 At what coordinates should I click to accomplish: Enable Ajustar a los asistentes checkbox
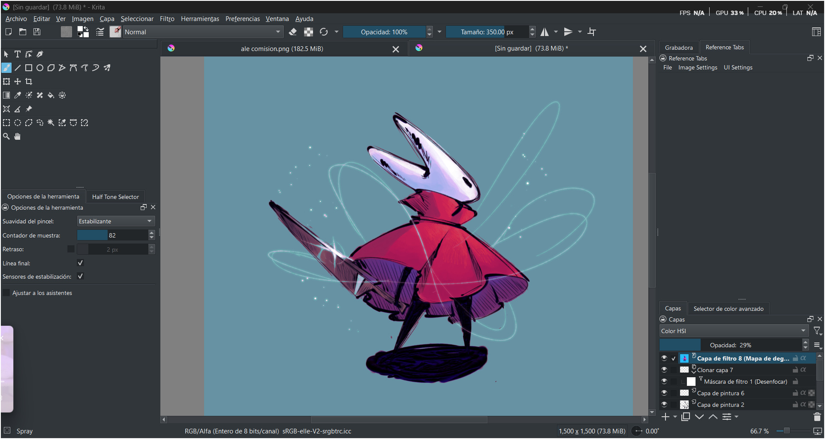6,293
